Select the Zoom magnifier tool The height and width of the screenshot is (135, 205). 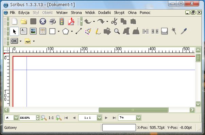point(117,31)
